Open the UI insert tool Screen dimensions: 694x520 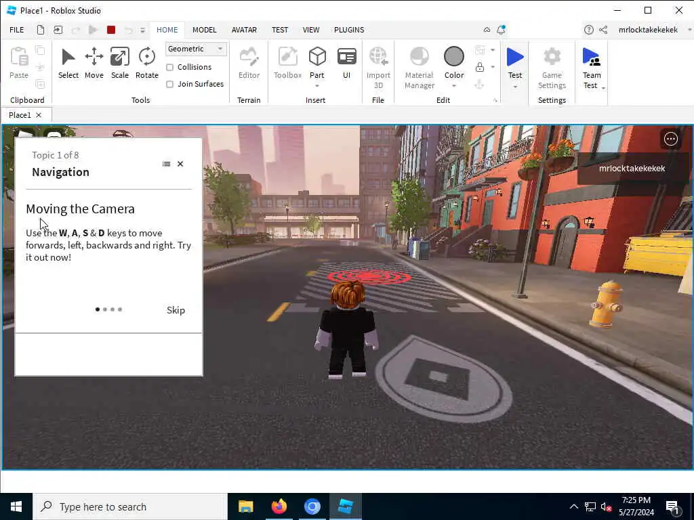346,63
